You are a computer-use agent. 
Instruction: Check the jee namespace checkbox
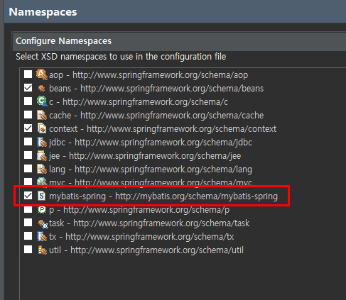tap(28, 155)
